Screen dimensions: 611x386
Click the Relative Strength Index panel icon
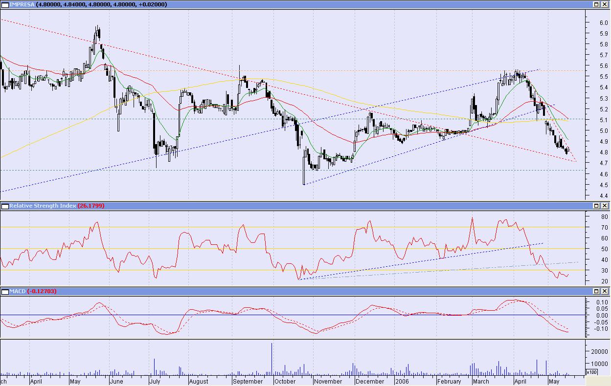click(x=4, y=206)
